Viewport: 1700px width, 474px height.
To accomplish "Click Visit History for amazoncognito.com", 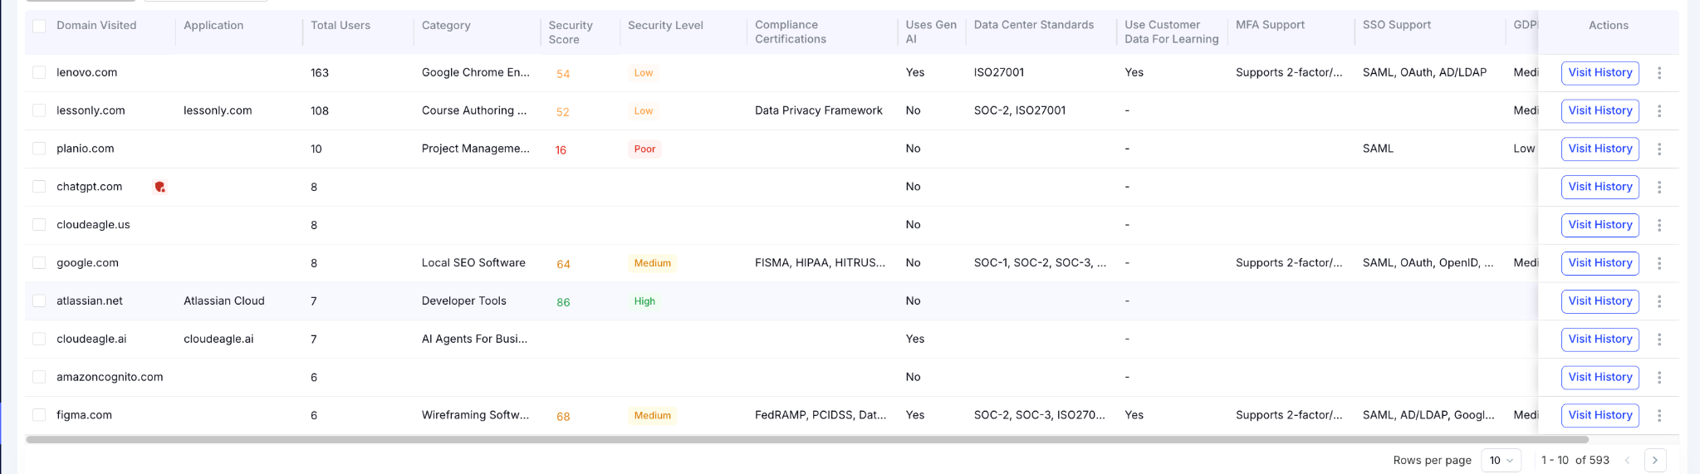I will coord(1600,377).
